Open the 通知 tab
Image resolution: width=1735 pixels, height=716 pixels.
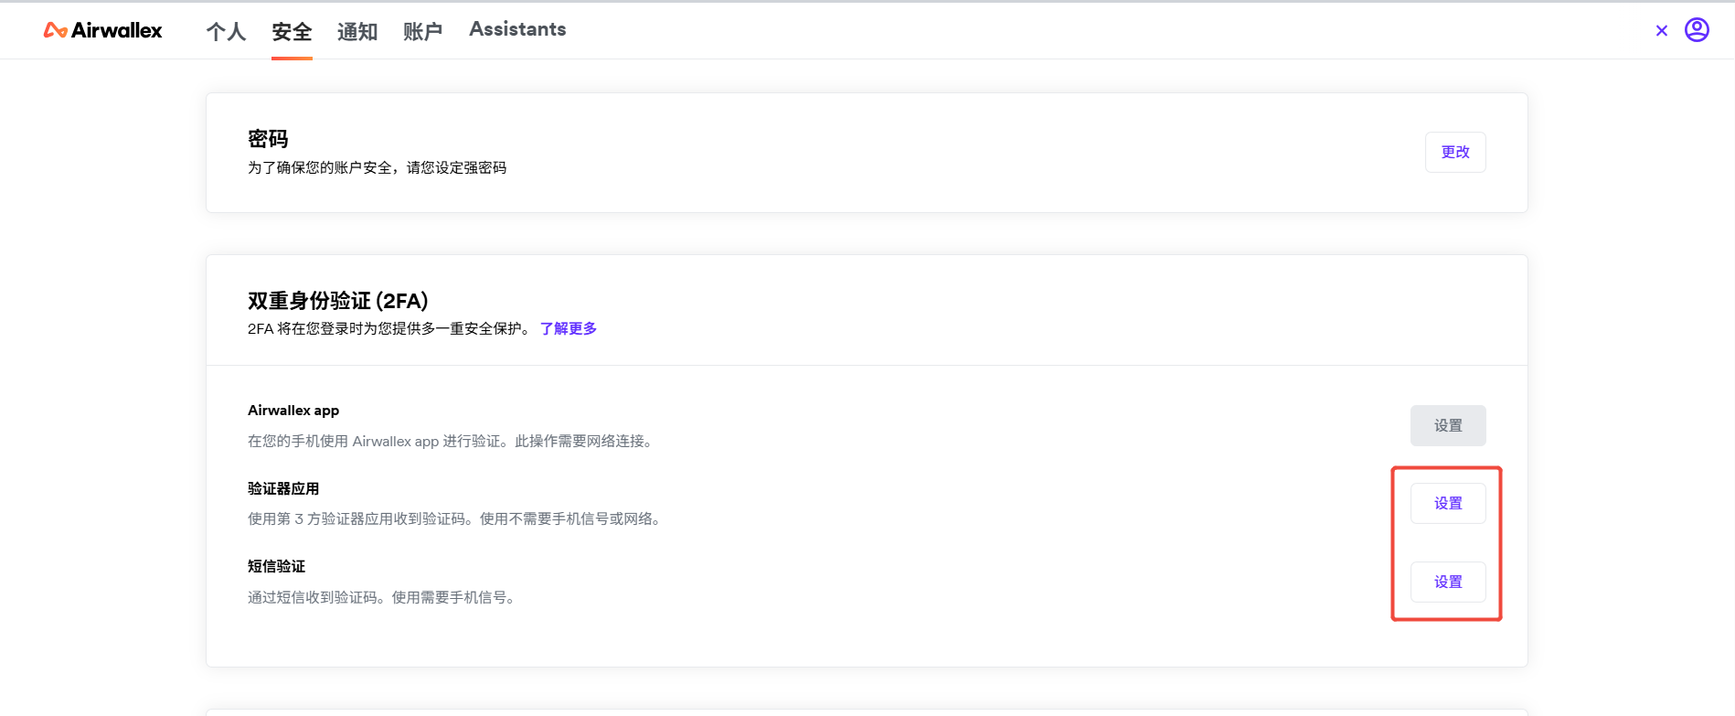pyautogui.click(x=357, y=32)
